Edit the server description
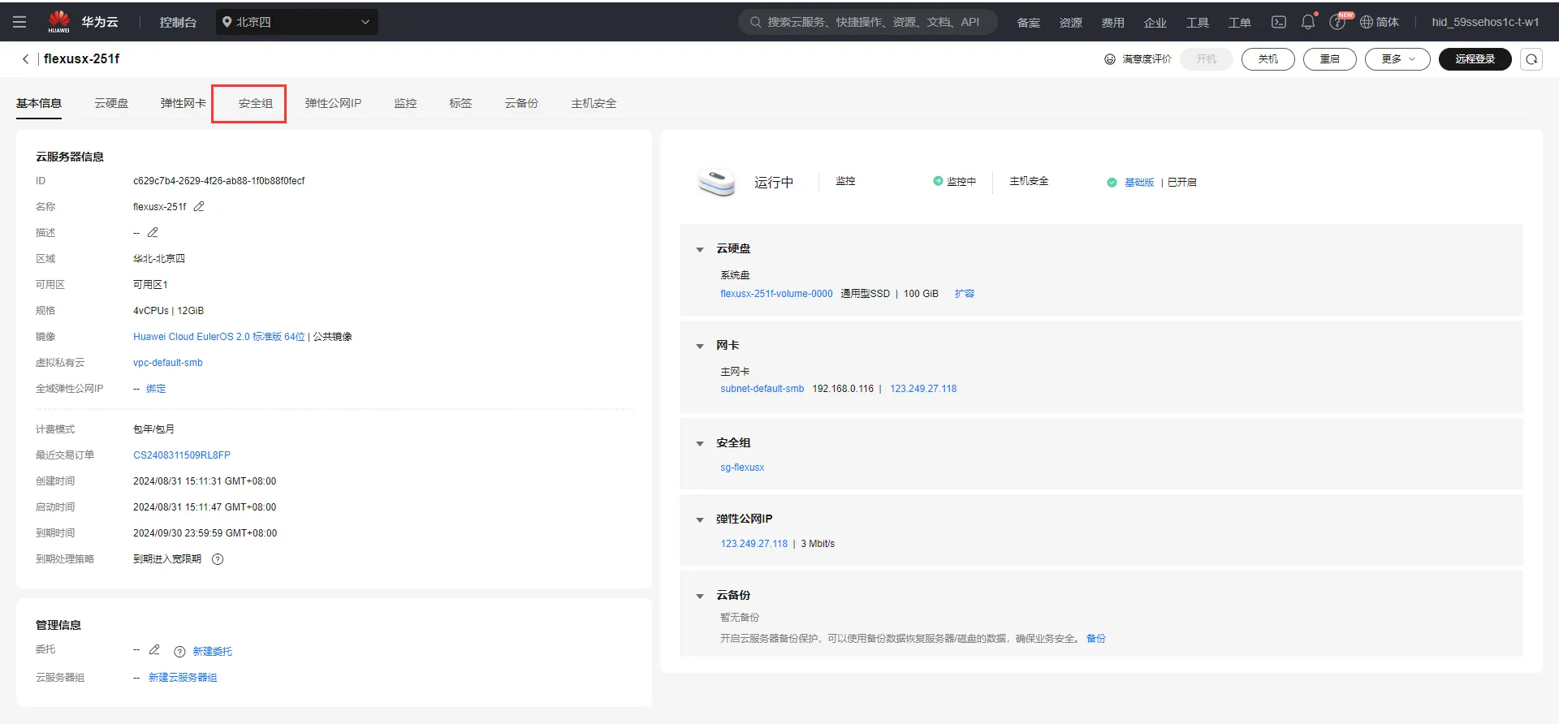The image size is (1559, 724). (153, 232)
